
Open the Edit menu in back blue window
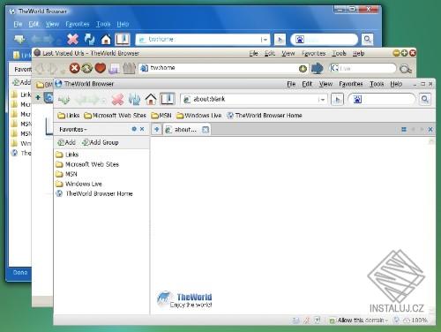[34, 24]
